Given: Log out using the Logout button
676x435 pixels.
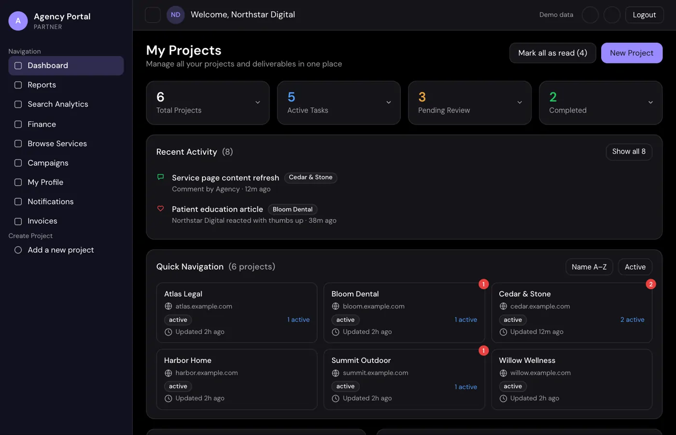Looking at the screenshot, I should coord(644,15).
